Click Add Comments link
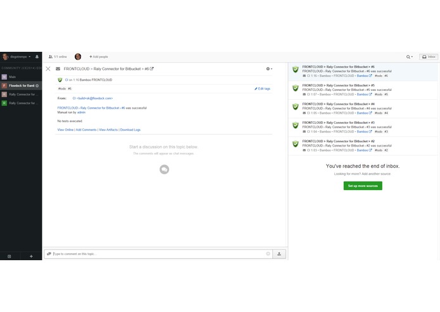The width and height of the screenshot is (440, 312). click(x=86, y=130)
